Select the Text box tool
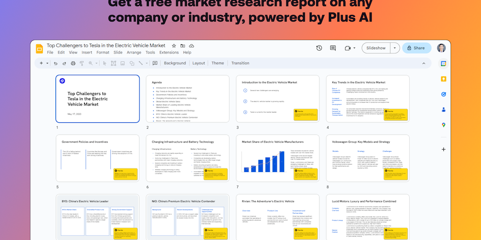The image size is (481, 240). [x=114, y=63]
